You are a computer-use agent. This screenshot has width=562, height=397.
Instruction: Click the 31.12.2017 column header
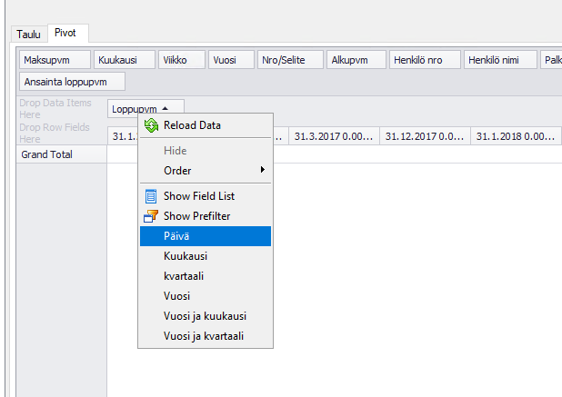425,136
